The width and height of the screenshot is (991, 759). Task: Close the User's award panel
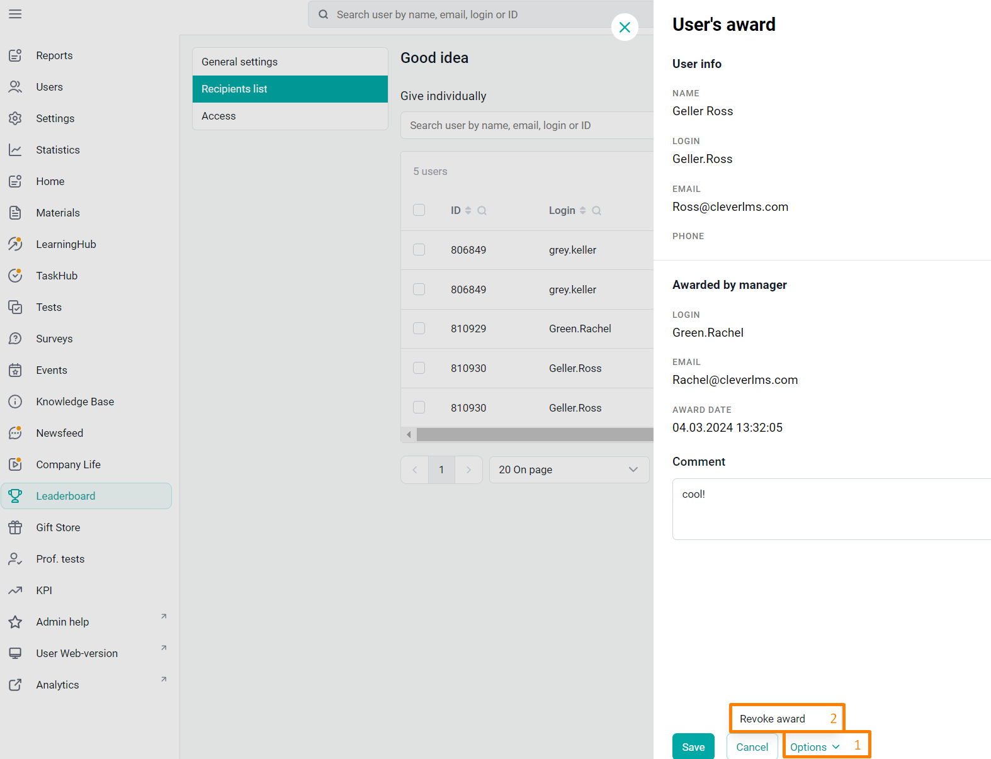point(625,27)
